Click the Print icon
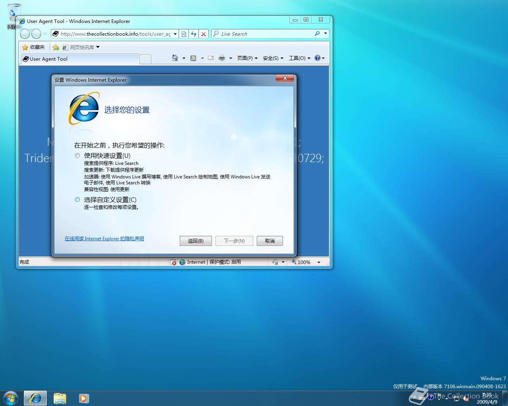Image resolution: width=508 pixels, height=406 pixels. tap(222, 58)
